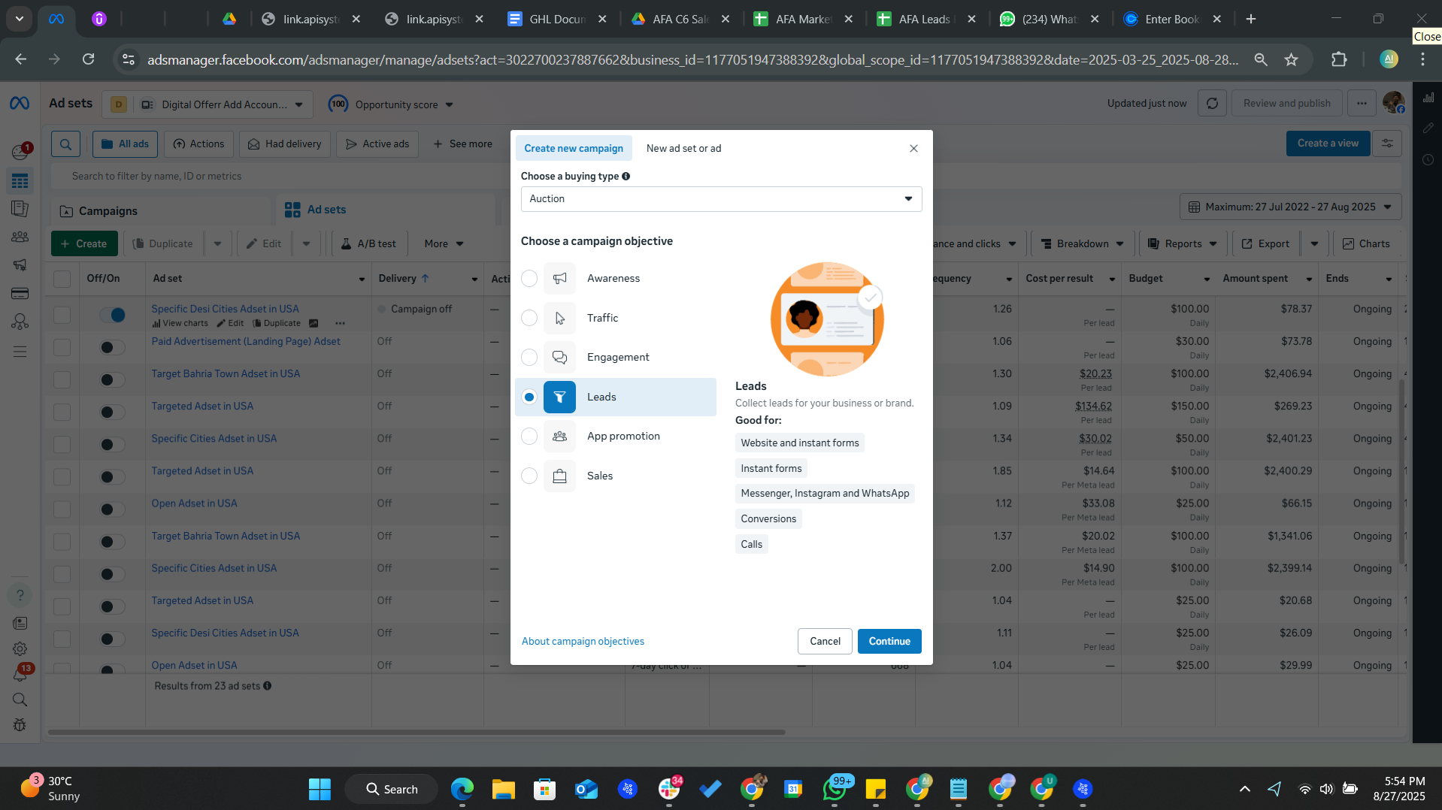Viewport: 1442px width, 810px height.
Task: Reload the browser page
Action: coord(89,59)
